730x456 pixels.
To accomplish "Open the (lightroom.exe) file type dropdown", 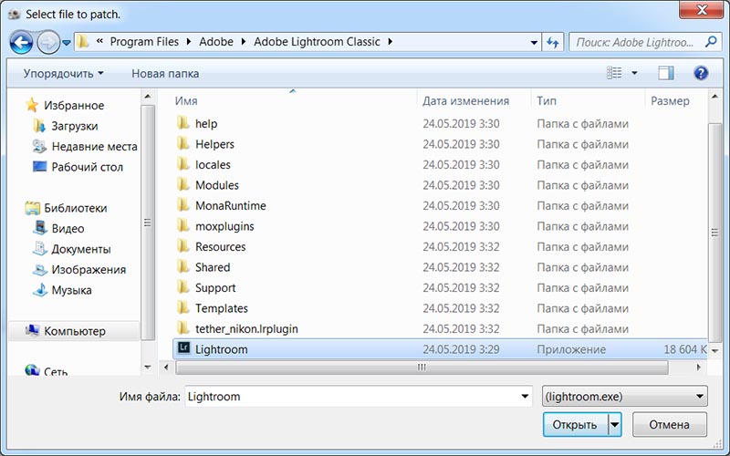I will click(625, 397).
